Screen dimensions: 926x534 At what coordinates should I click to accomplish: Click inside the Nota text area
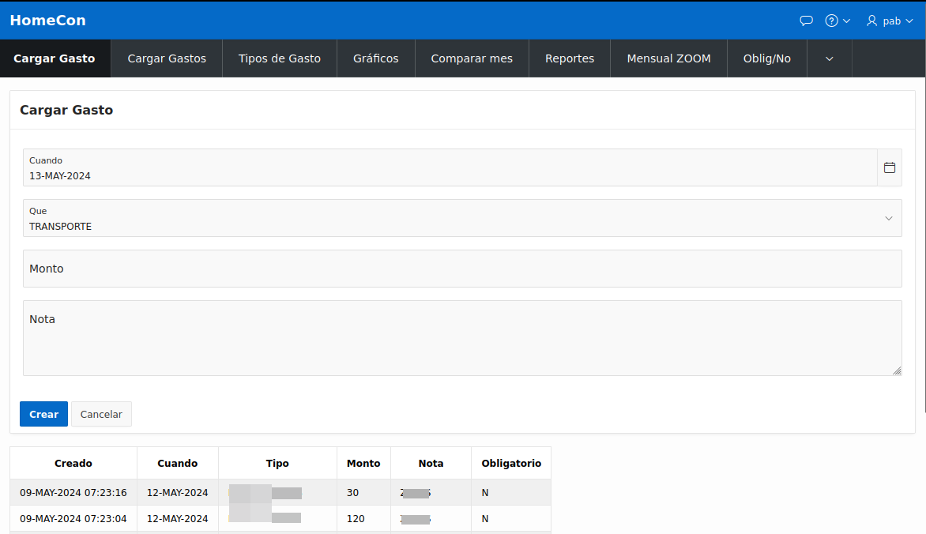(x=316, y=337)
